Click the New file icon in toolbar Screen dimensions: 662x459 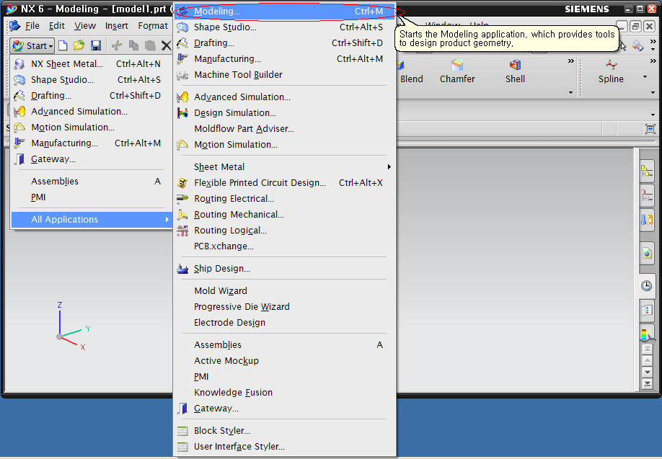pos(63,45)
